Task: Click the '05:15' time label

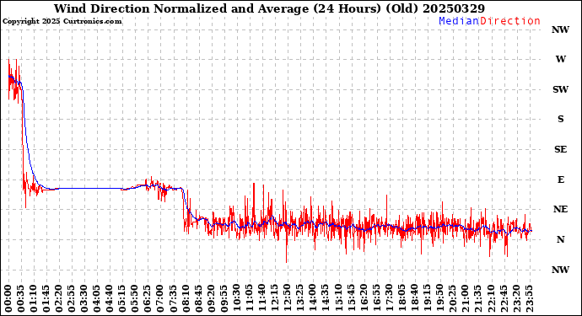Action: click(x=122, y=298)
